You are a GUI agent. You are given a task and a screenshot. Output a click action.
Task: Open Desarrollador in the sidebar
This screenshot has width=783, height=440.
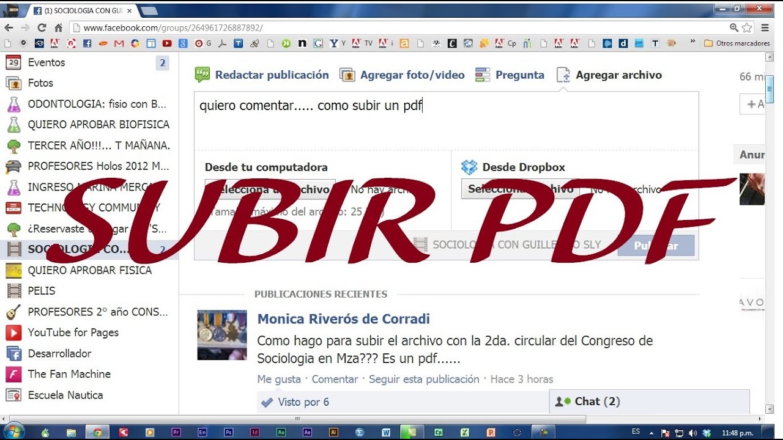click(59, 353)
